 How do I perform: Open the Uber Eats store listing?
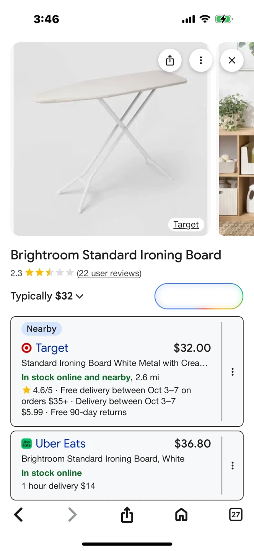60,443
